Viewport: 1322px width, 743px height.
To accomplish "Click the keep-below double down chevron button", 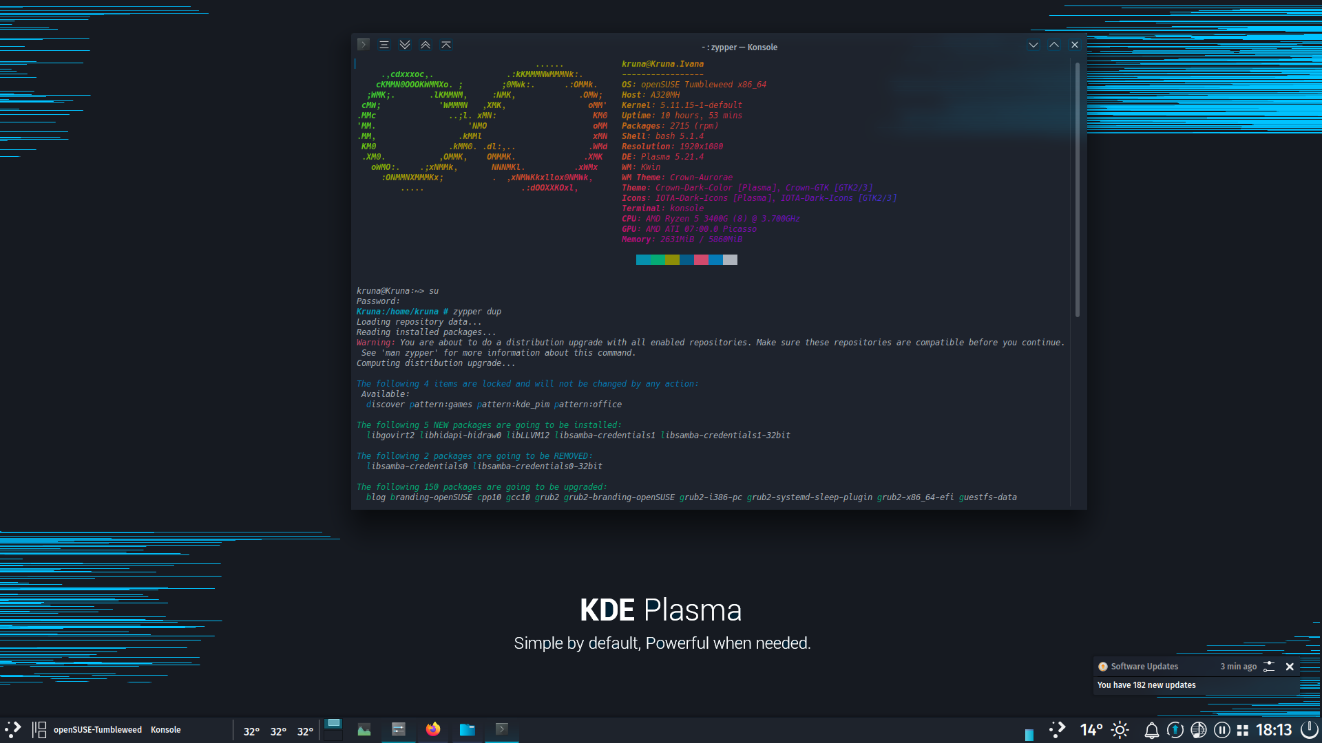I will 405,45.
